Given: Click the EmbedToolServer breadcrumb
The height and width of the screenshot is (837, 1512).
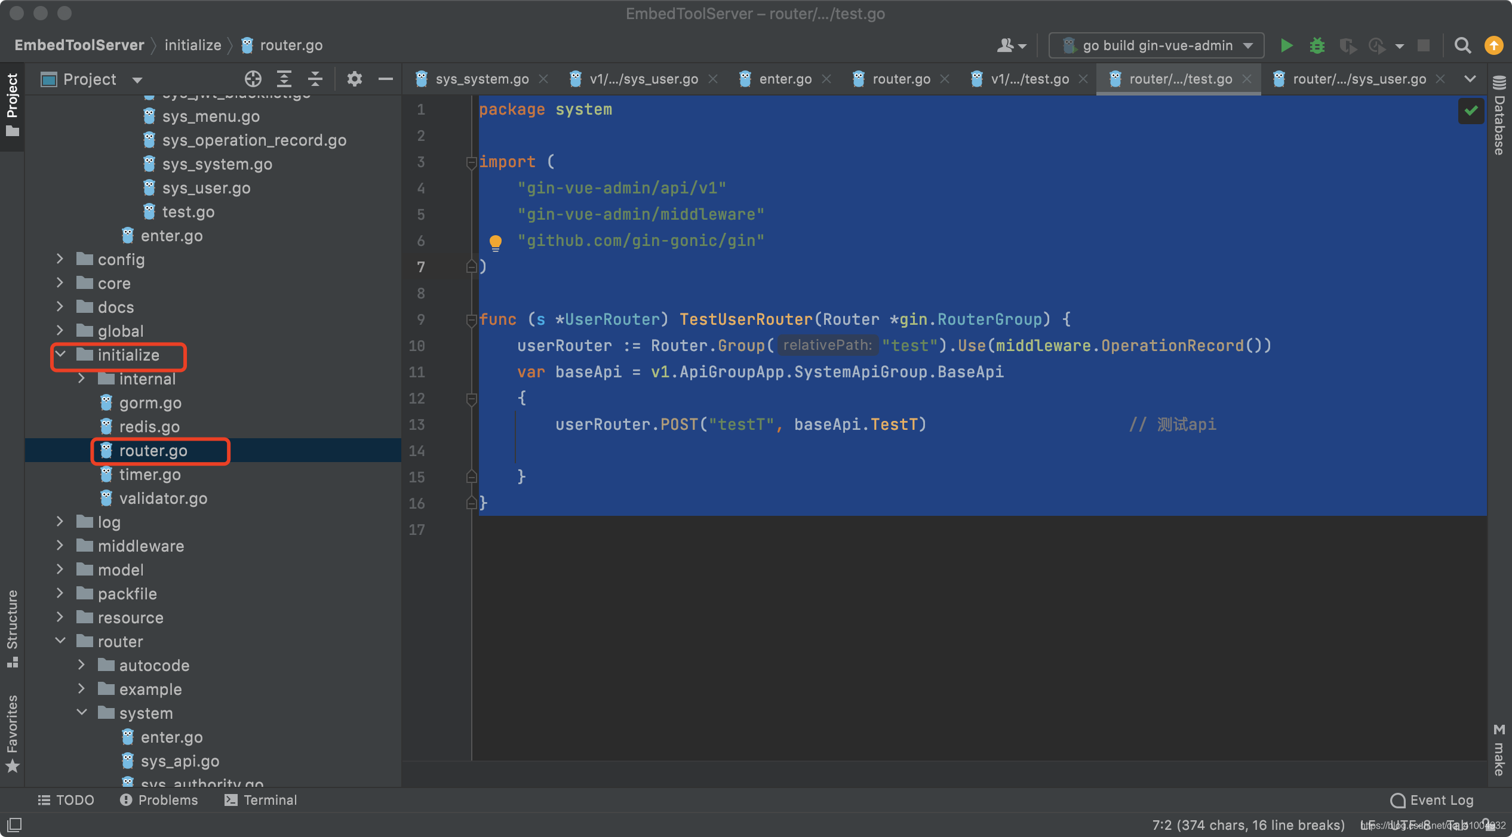Looking at the screenshot, I should pos(79,45).
